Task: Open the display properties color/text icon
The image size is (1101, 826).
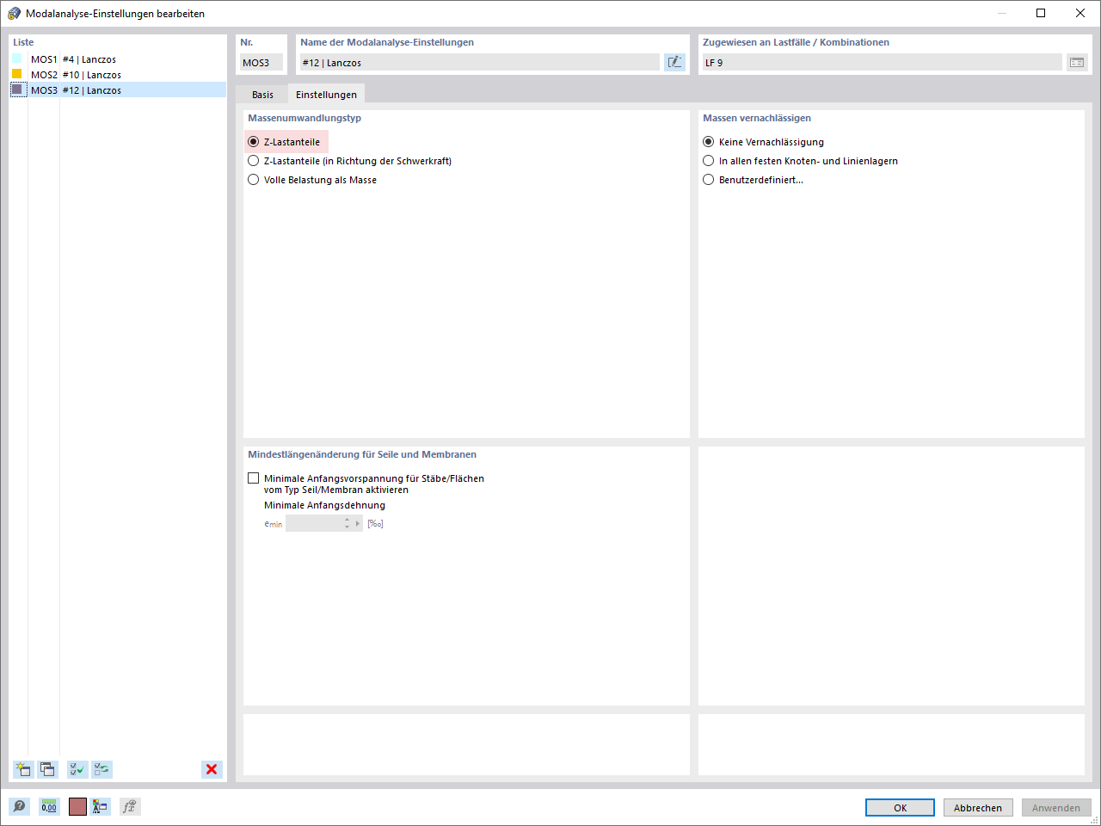Action: click(100, 806)
